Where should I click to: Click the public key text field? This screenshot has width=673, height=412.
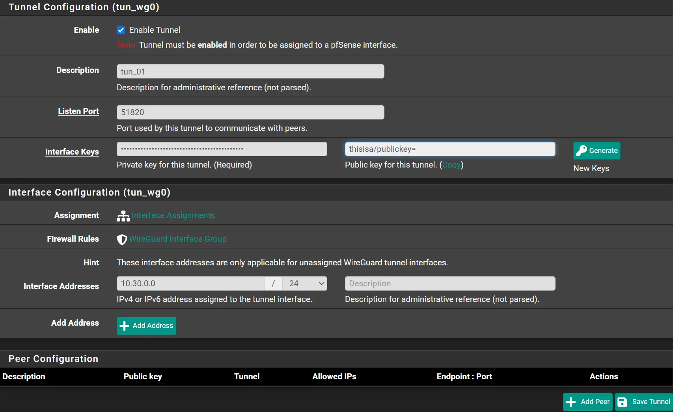[450, 149]
